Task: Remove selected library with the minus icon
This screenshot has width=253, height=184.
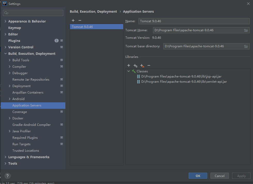Action: point(149,66)
